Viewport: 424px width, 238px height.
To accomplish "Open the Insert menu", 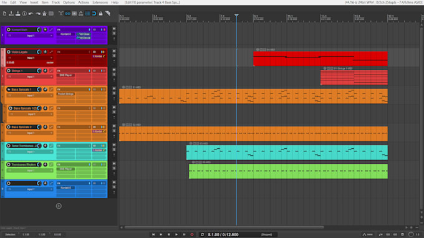I will [34, 2].
